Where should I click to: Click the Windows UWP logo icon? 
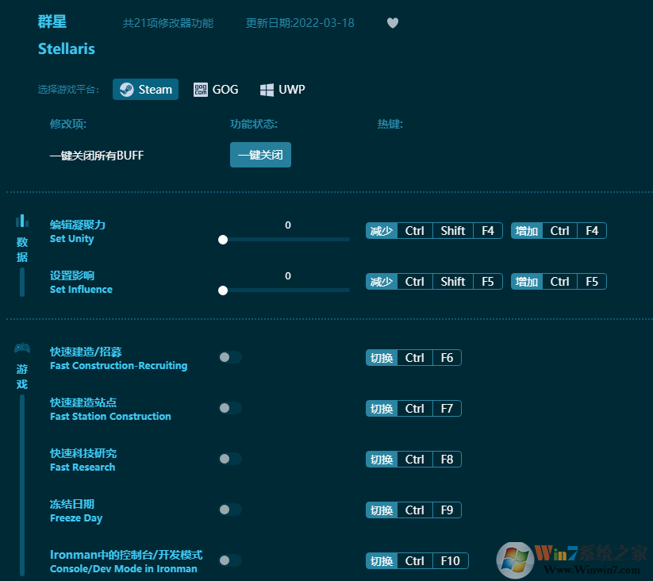(267, 90)
